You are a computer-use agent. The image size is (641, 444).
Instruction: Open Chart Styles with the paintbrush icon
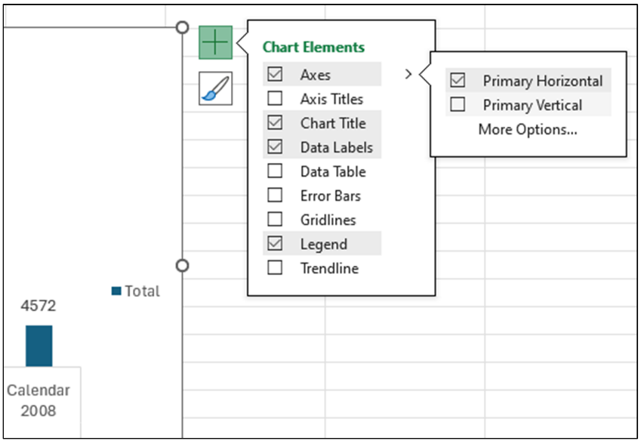215,88
